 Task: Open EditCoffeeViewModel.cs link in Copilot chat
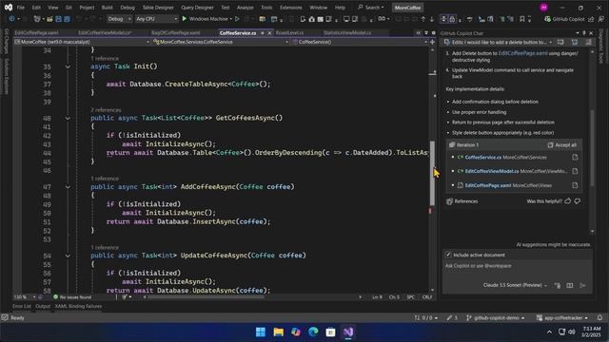pos(492,171)
